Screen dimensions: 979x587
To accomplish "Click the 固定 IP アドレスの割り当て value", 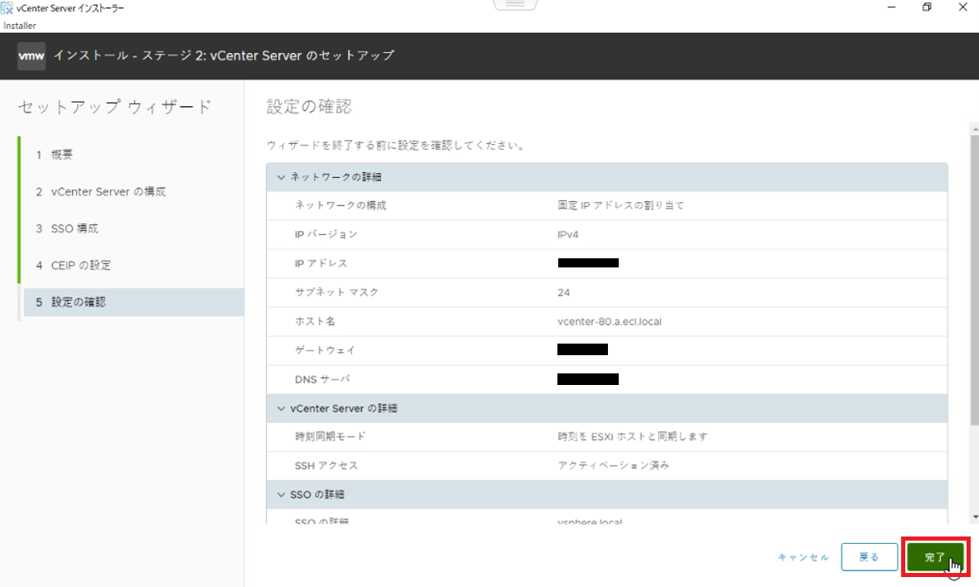I will pyautogui.click(x=620, y=205).
